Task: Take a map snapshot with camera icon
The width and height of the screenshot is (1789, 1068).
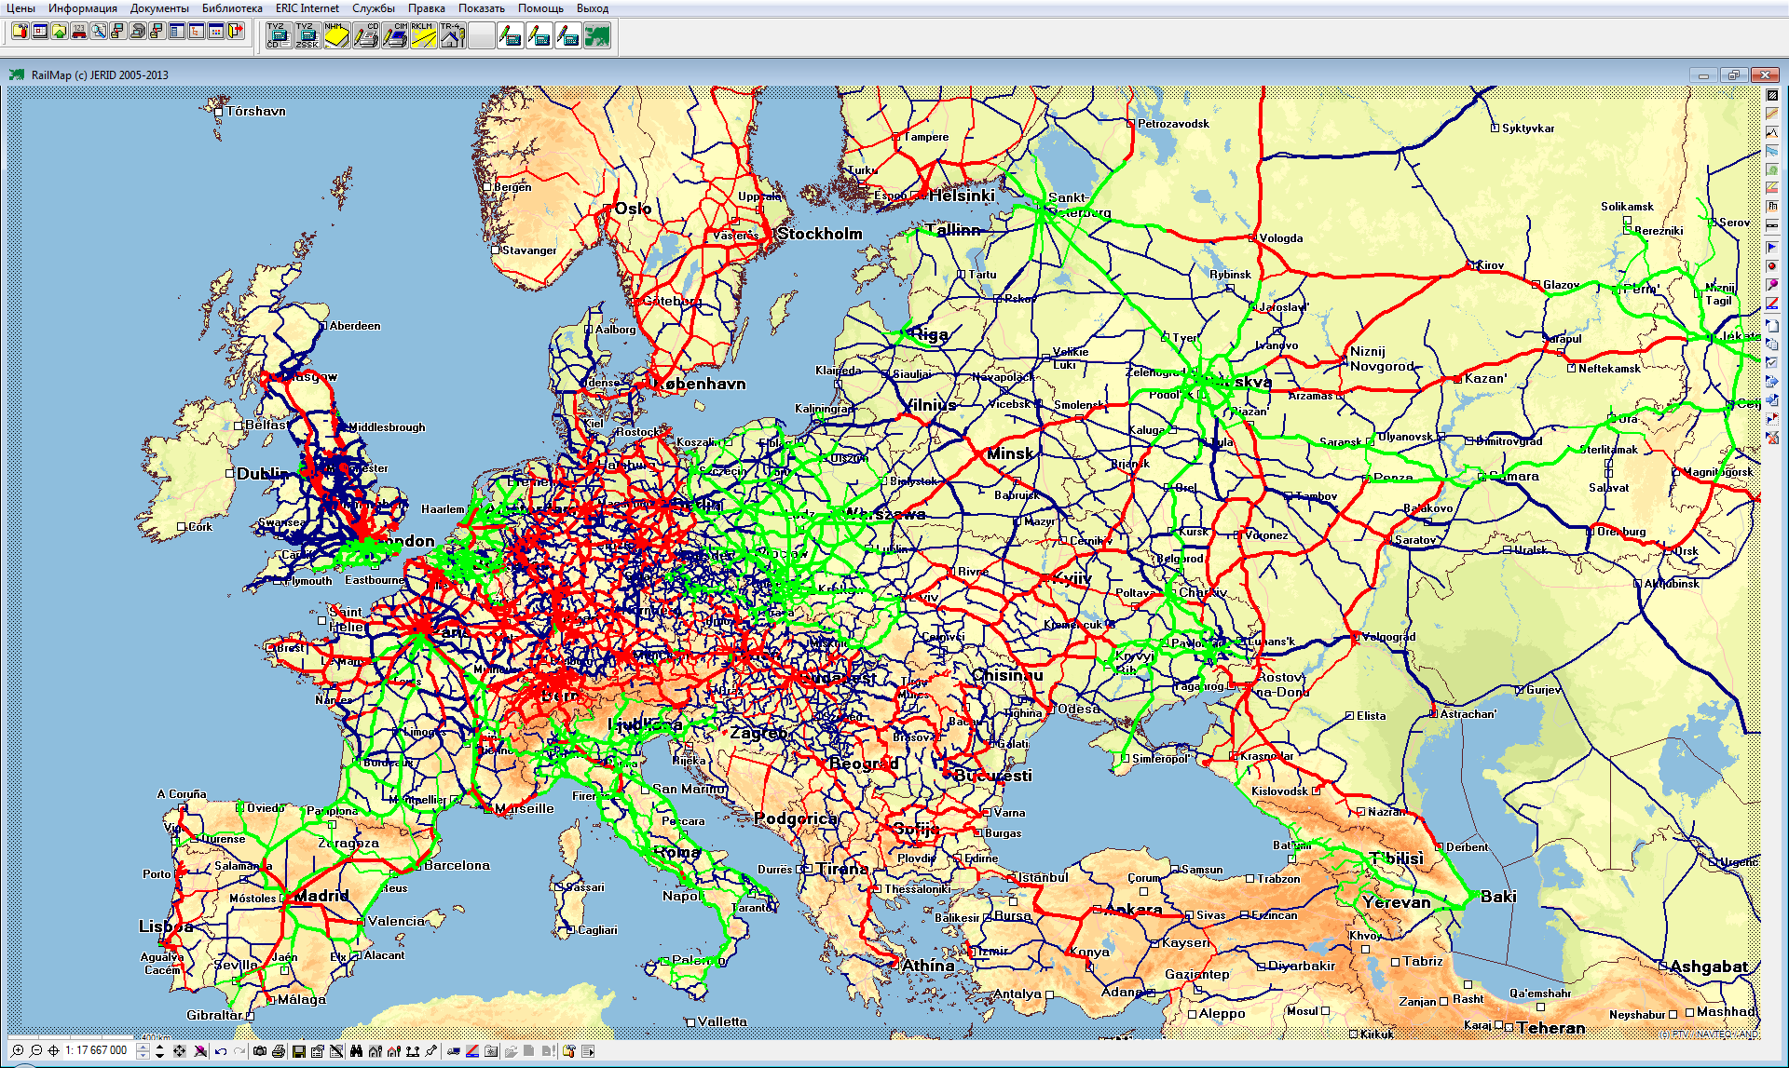Action: (x=260, y=1051)
